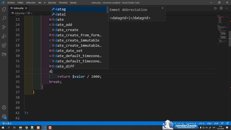Close the index.php editor tab
Image resolution: width=231 pixels, height=130 pixels.
click(26, 8)
